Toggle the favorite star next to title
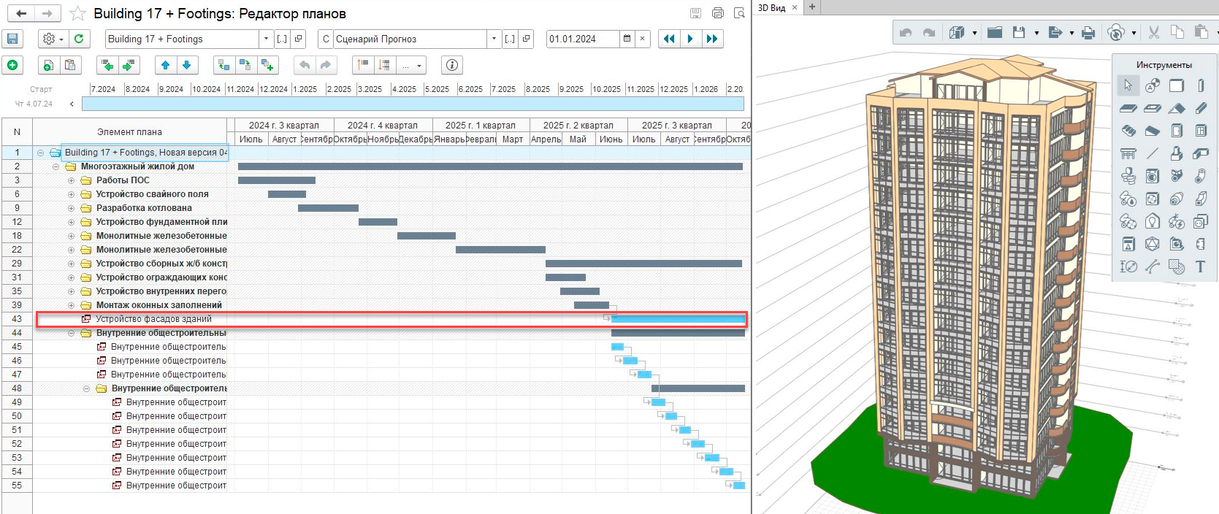 [x=77, y=14]
